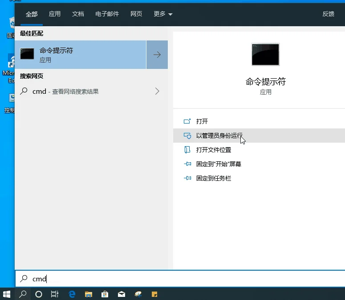Expand 命令提示符 result with the arrow
Screen dimensions: 345x300
(x=157, y=55)
